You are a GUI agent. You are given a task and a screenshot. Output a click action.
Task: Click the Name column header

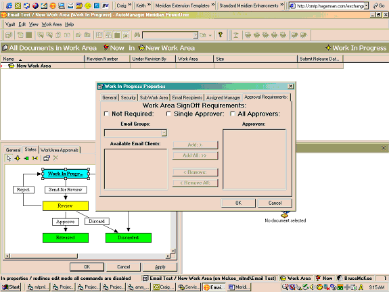[x=42, y=59]
